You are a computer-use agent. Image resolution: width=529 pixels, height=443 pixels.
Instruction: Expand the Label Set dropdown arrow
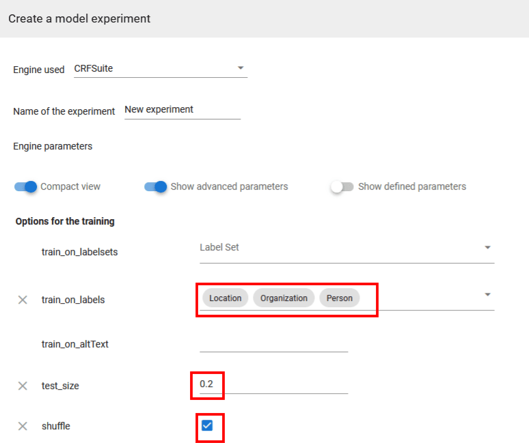pos(487,248)
